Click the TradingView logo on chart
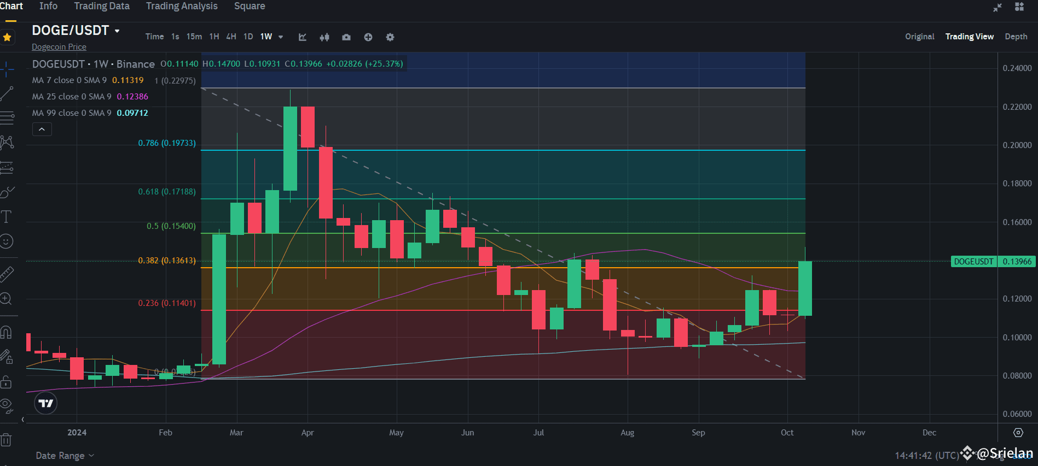The image size is (1038, 466). click(46, 403)
